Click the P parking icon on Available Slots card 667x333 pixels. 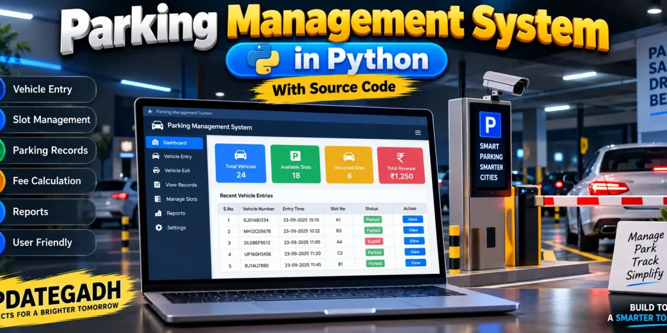[x=295, y=156]
